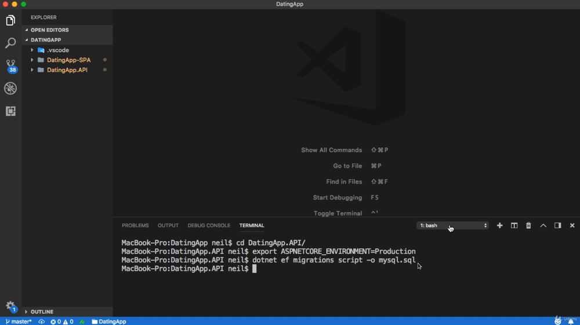The width and height of the screenshot is (580, 325).
Task: Expand the DatingApp.API folder arrow
Action: [x=32, y=70]
